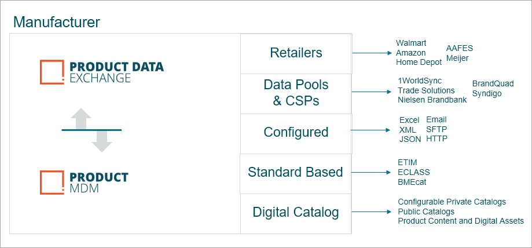Image resolution: width=532 pixels, height=248 pixels.
Task: Click the arrow right of Retailers
Action: tap(372, 53)
